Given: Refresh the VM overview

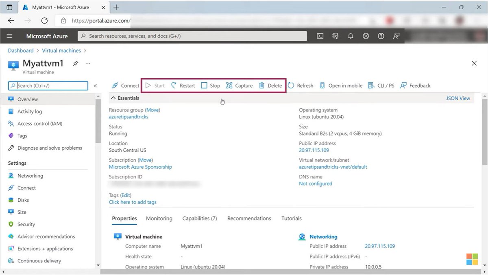Looking at the screenshot, I should click(301, 86).
